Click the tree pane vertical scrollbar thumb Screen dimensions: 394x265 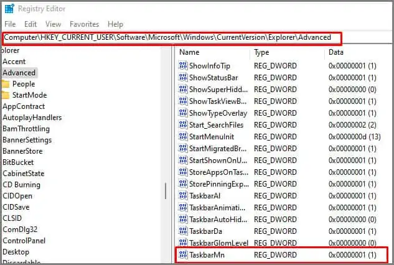pyautogui.click(x=166, y=191)
